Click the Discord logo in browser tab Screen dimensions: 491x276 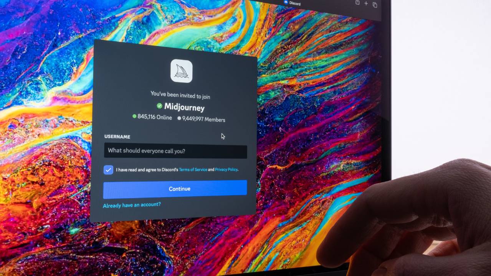286,2
